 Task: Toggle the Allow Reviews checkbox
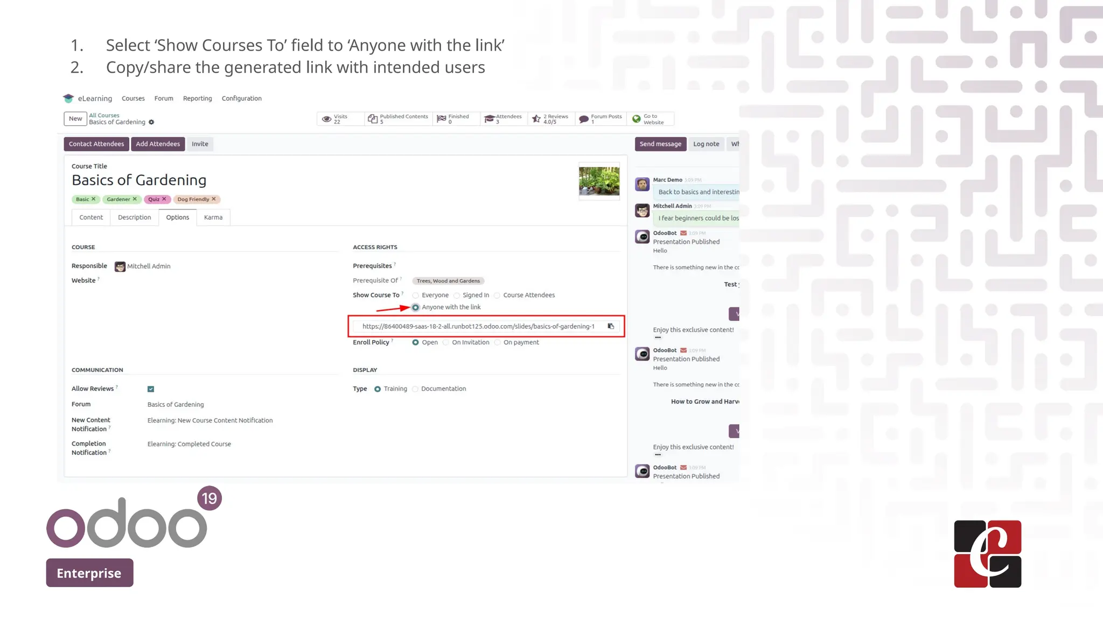[151, 389]
